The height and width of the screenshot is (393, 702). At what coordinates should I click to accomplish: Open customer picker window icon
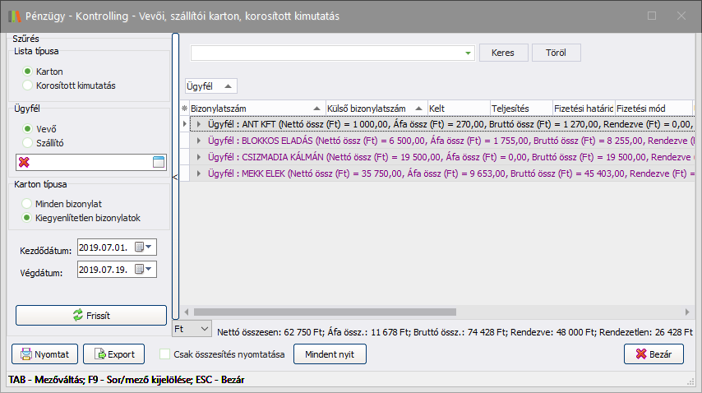click(159, 162)
